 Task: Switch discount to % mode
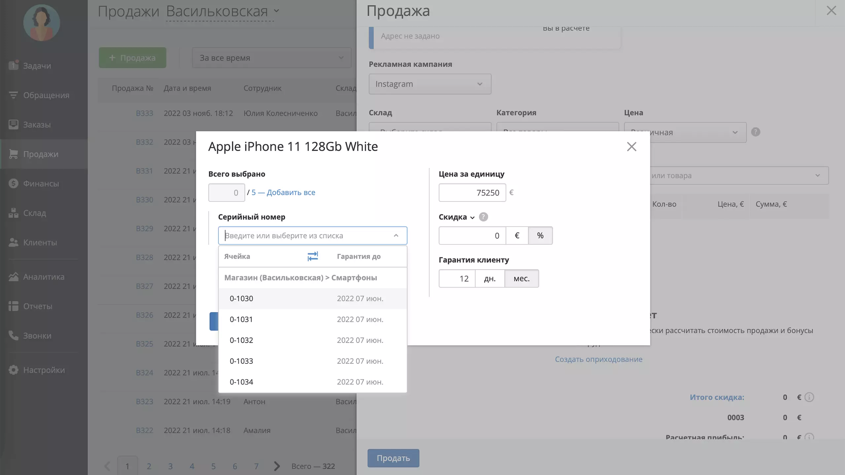click(540, 236)
